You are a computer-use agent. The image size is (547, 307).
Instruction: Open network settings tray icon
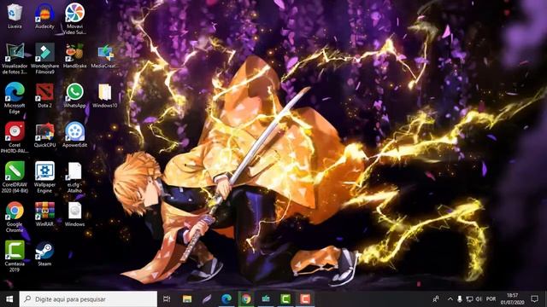tap(469, 299)
